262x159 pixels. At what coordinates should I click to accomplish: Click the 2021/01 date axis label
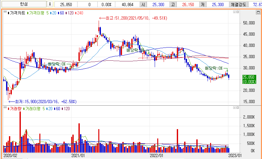coord(78,155)
